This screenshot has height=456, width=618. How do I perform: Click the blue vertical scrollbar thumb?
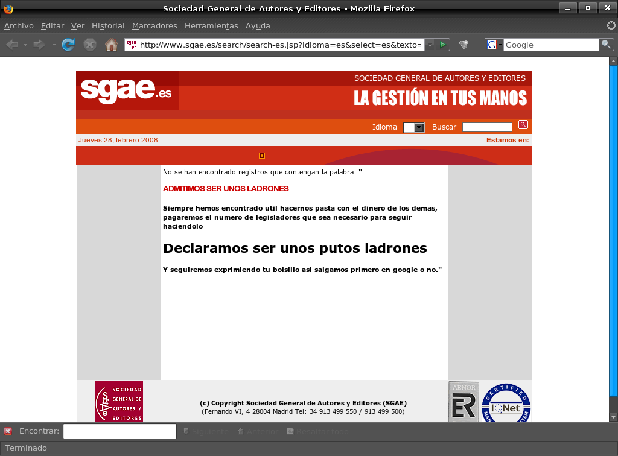[613, 231]
